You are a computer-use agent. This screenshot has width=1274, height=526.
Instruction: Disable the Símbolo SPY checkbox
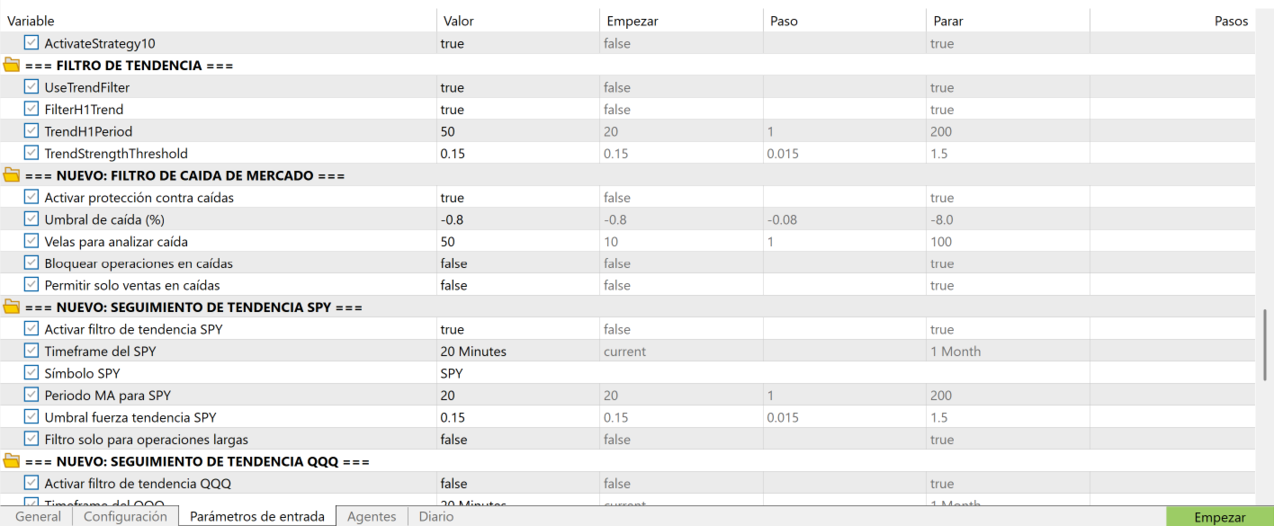click(31, 373)
